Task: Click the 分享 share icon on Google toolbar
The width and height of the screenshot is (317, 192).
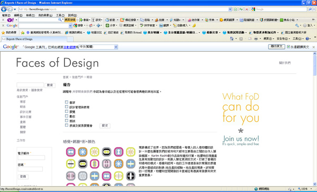Action: pyautogui.click(x=108, y=25)
